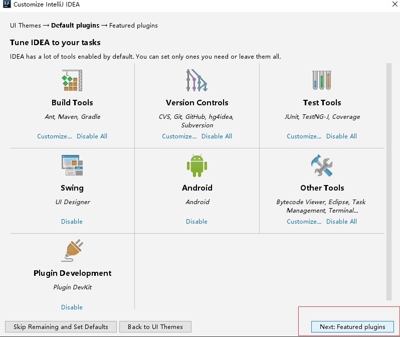
Task: Click the 'JUnit, TestNG-J, Coverage' description
Action: pyautogui.click(x=322, y=117)
